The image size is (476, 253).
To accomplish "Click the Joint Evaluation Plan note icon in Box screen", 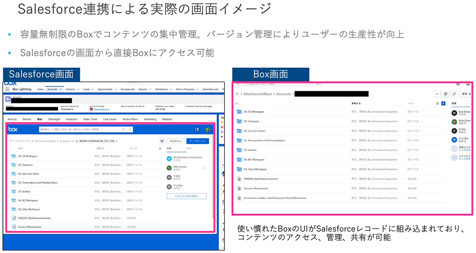I will 239,198.
